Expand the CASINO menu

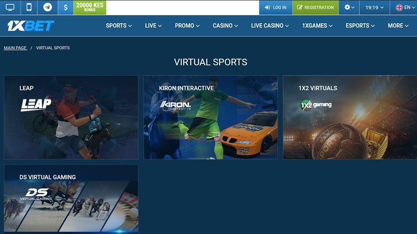tap(225, 26)
